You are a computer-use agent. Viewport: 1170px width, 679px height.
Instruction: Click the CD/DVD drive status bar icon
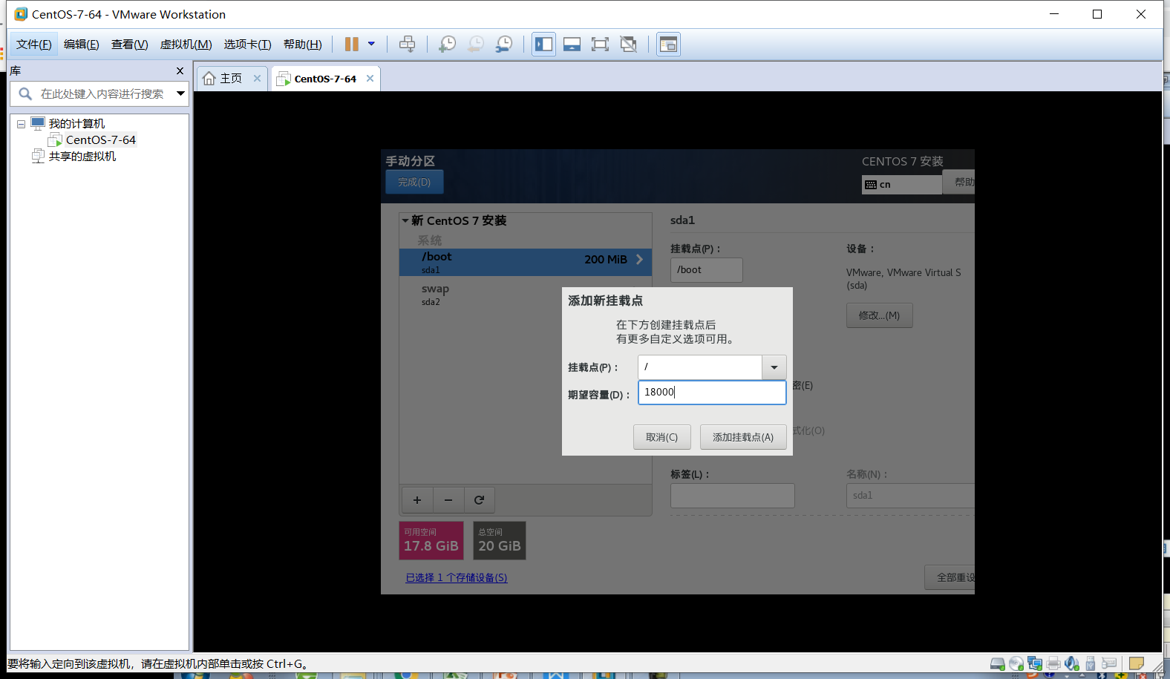[x=1016, y=664]
